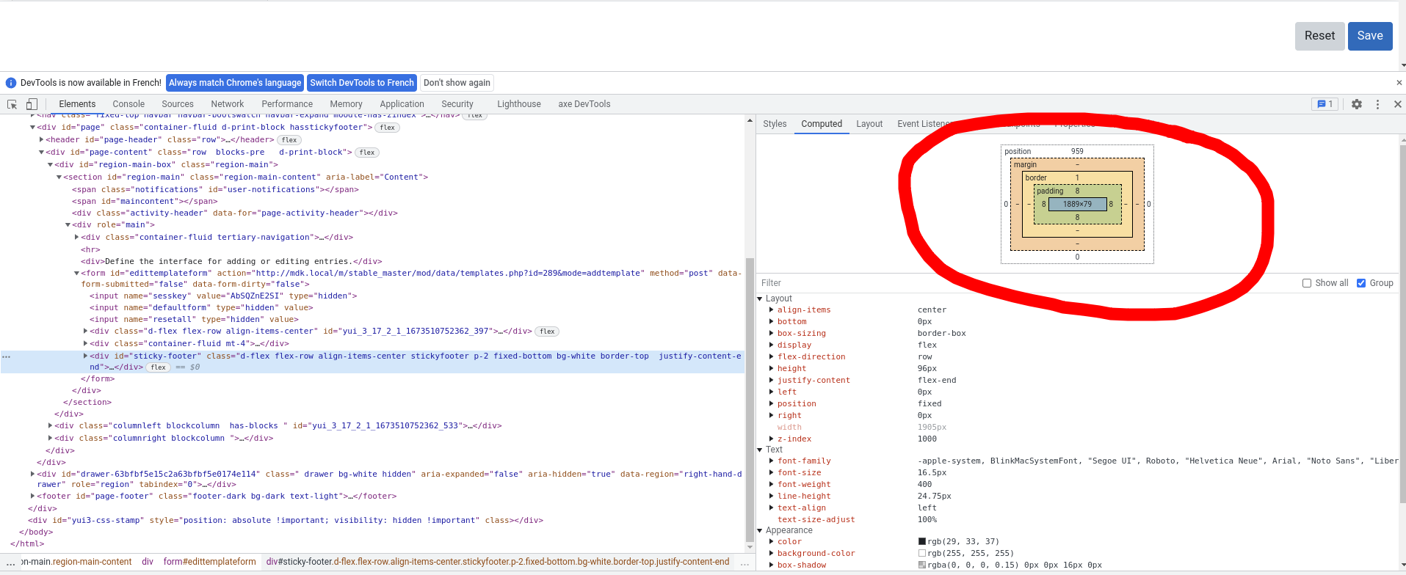The width and height of the screenshot is (1406, 575).
Task: Open the DevTools three-dot menu
Action: pyautogui.click(x=1377, y=104)
